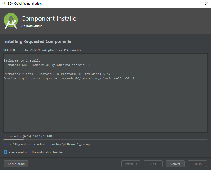
Task: Click the disabled Next button
Action: [x=153, y=164]
